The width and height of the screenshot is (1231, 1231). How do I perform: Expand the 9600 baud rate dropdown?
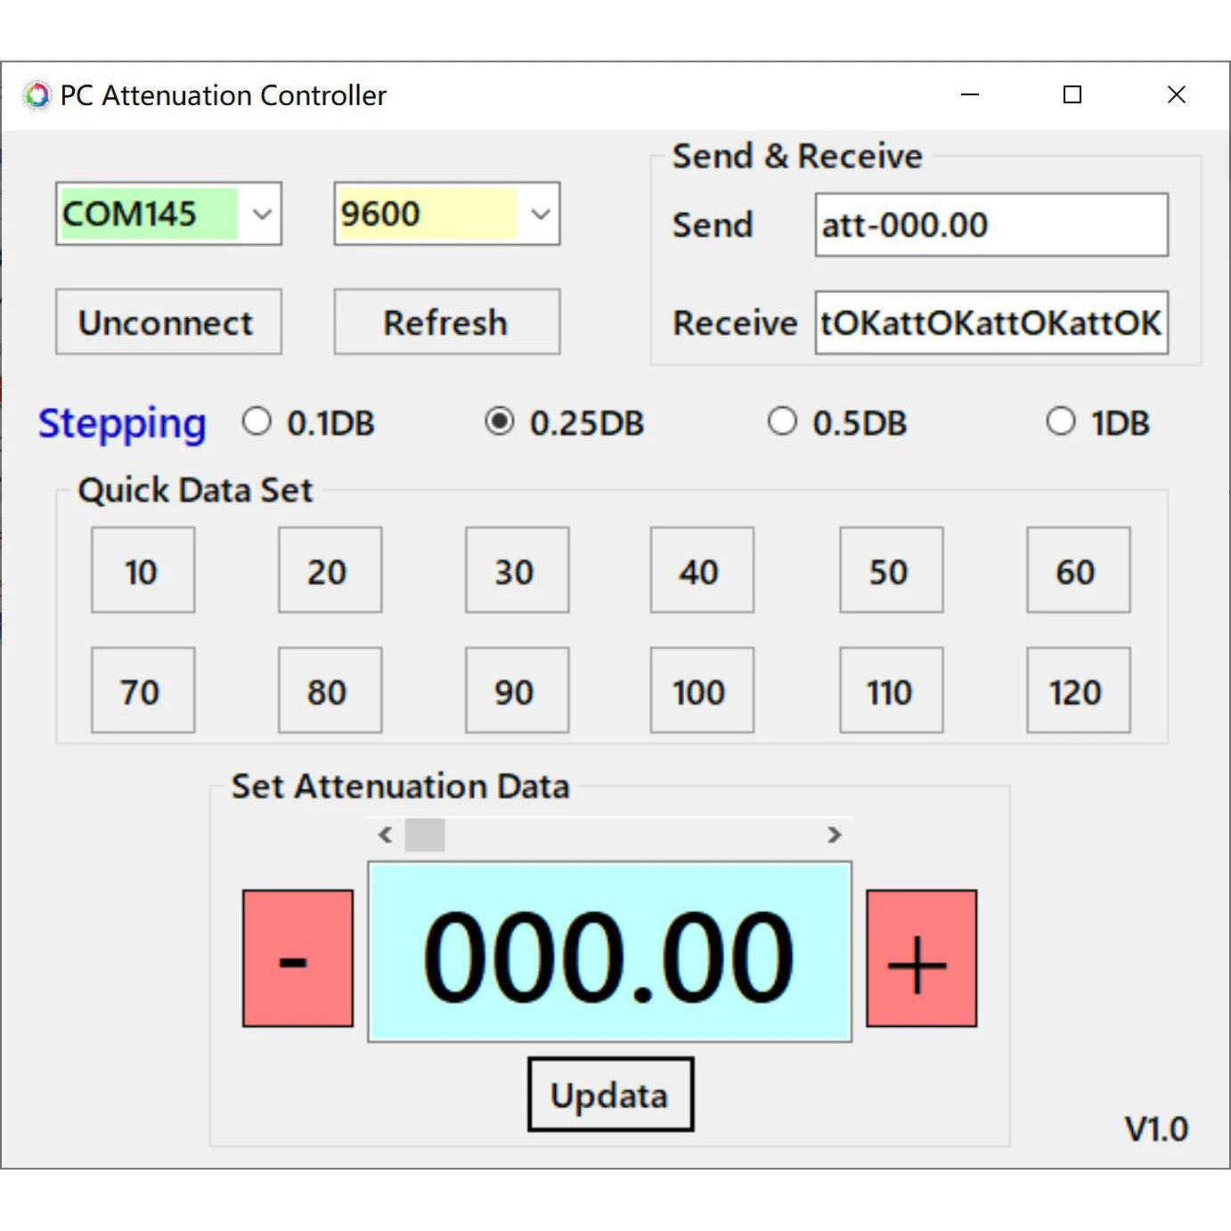click(447, 214)
